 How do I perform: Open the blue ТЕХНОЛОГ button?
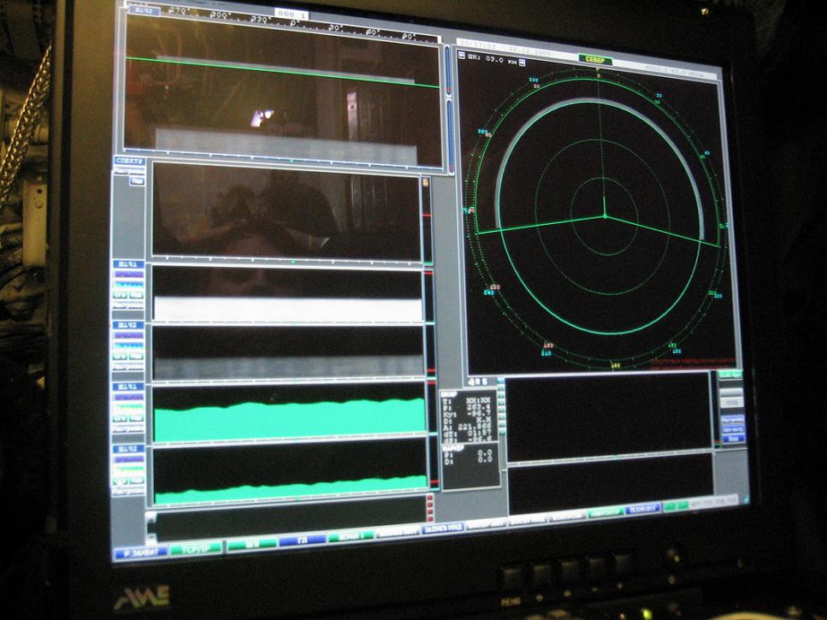pyautogui.click(x=643, y=509)
